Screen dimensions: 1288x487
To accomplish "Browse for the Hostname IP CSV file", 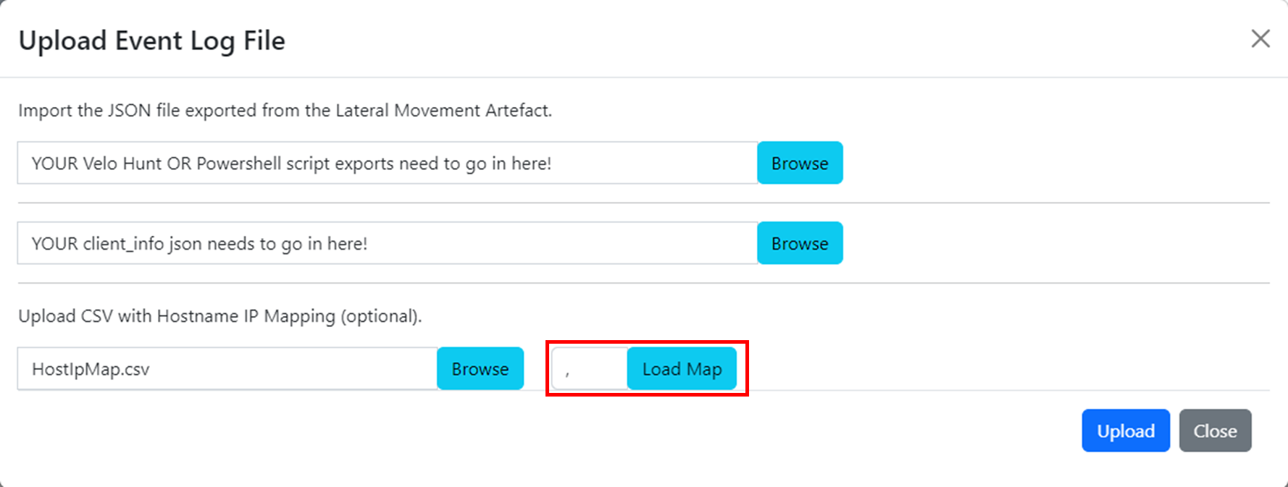I will (480, 369).
